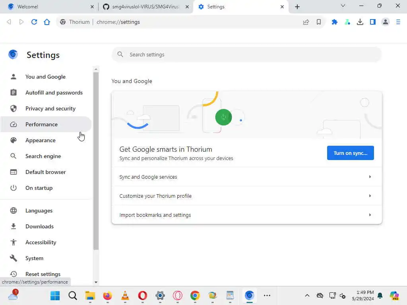The width and height of the screenshot is (407, 305).
Task: Open the taskbar weather widget
Action: tap(13, 295)
